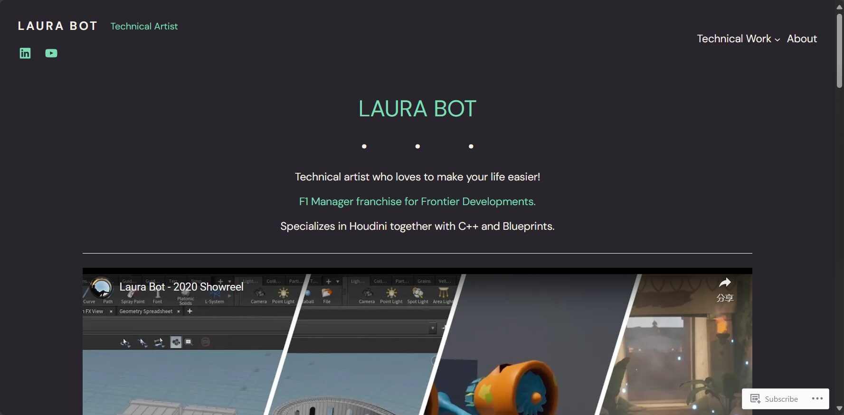Go to the About page
This screenshot has width=844, height=415.
pyautogui.click(x=802, y=39)
